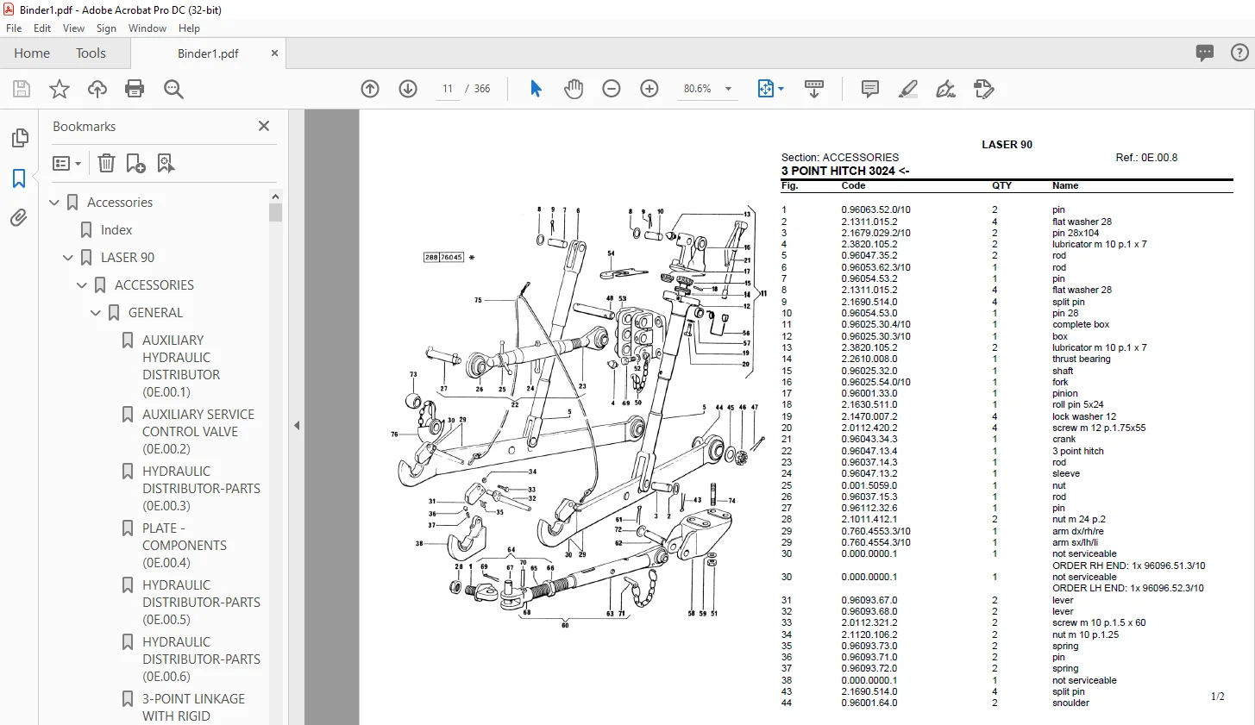Activate the Hand pan tool
1255x725 pixels.
pyautogui.click(x=574, y=89)
